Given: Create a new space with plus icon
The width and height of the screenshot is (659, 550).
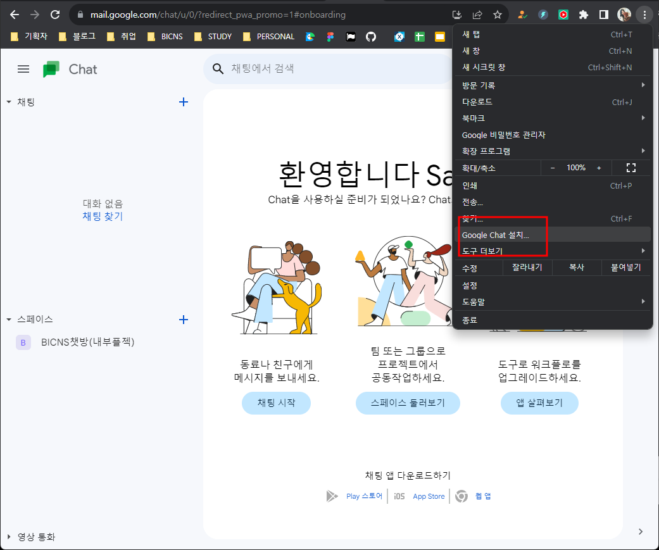Looking at the screenshot, I should 183,320.
